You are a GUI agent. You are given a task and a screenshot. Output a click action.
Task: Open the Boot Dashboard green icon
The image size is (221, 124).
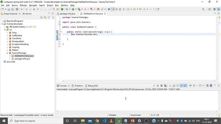click(62, 9)
